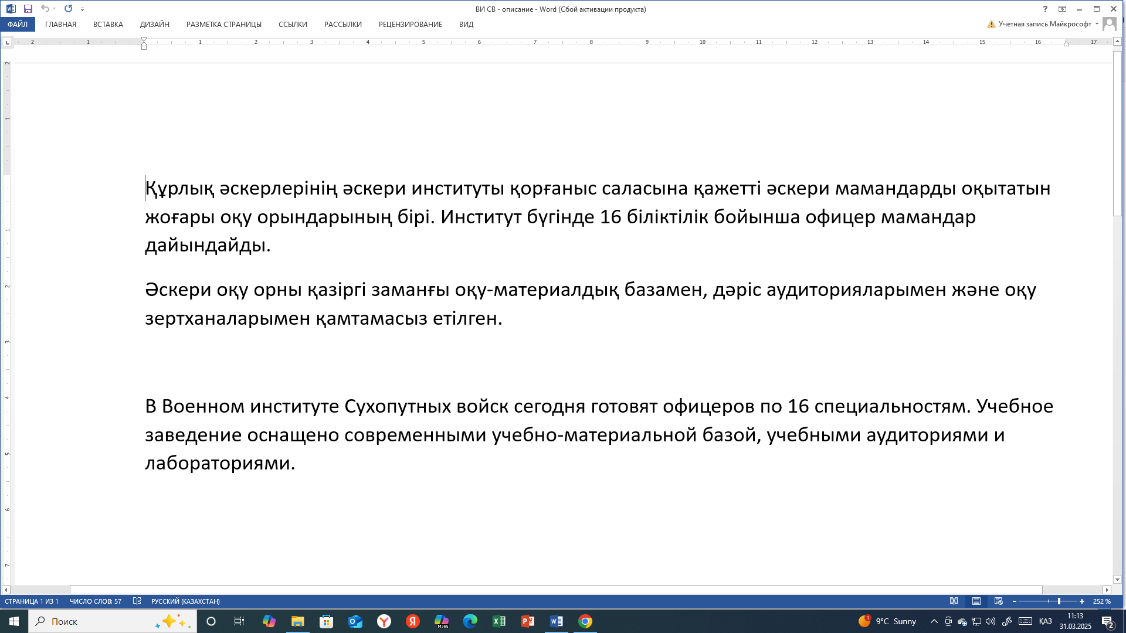Click the taskbar Поиск search box

pyautogui.click(x=113, y=621)
